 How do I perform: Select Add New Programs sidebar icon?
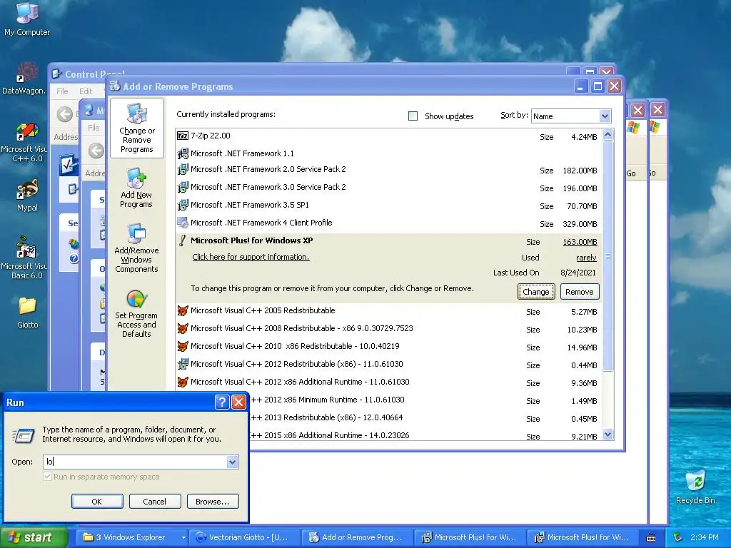point(136,188)
